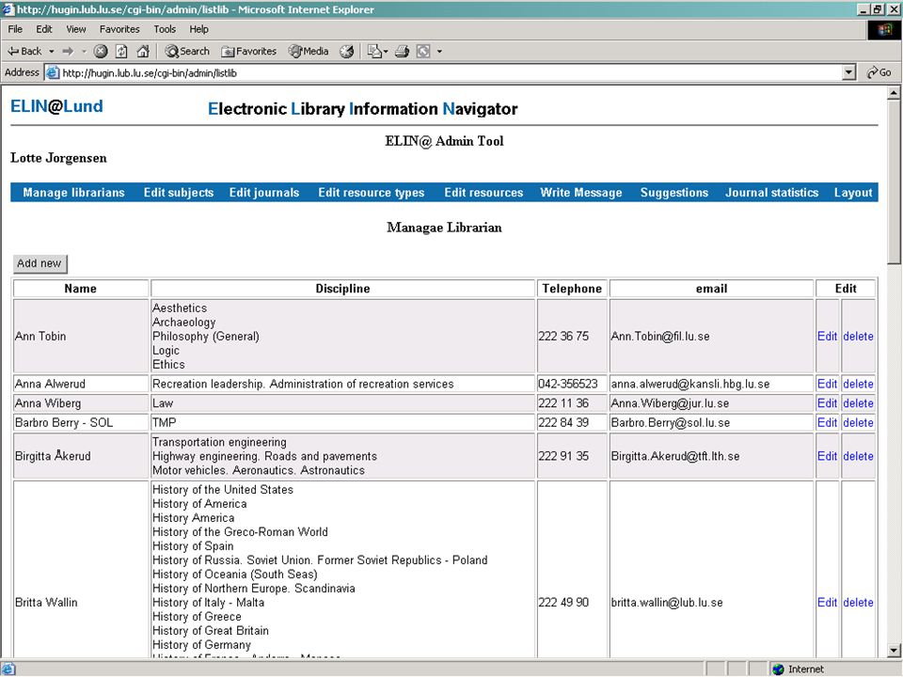The width and height of the screenshot is (903, 677).
Task: Open the Edit journals tab
Action: pos(264,192)
